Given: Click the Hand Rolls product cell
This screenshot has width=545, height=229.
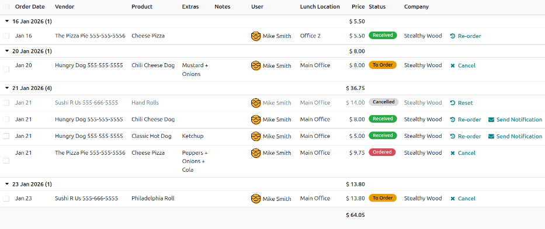Looking at the screenshot, I should point(145,102).
